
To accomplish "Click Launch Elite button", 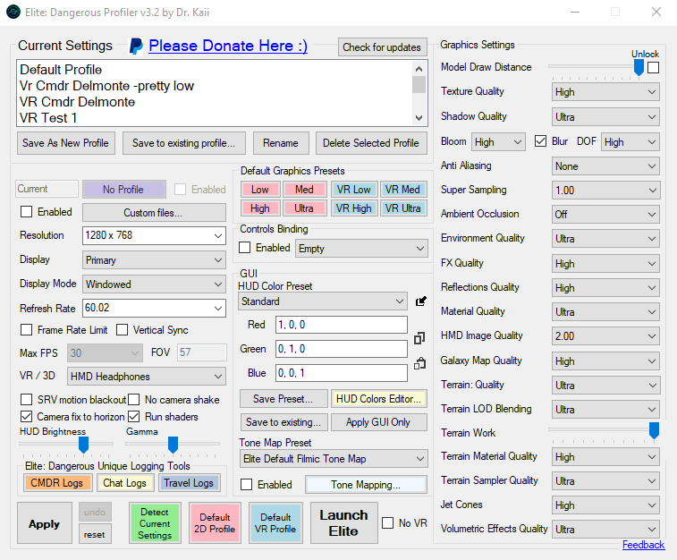I will tap(343, 522).
